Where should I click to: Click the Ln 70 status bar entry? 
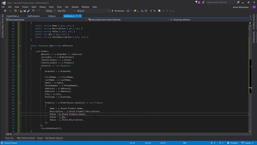pyautogui.click(x=132, y=143)
